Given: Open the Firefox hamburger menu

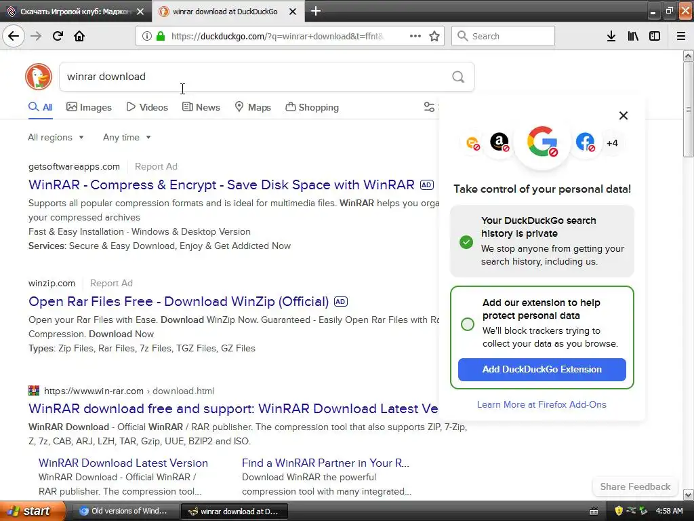Looking at the screenshot, I should (x=681, y=36).
